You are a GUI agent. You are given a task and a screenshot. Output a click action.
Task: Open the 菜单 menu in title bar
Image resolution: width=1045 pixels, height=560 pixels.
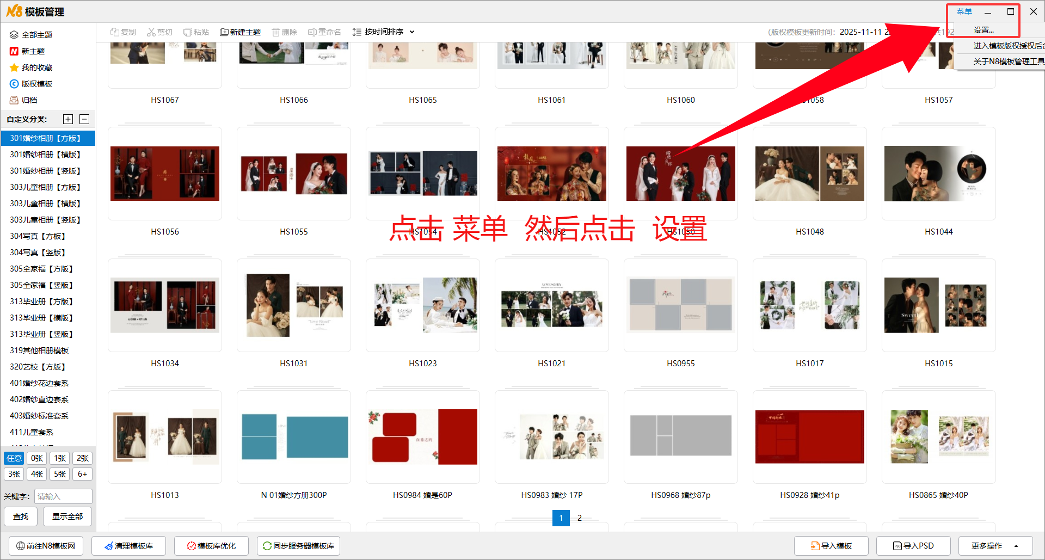(964, 11)
